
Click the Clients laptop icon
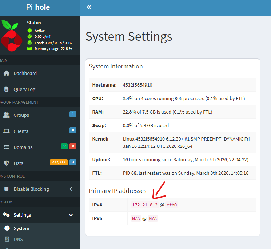coord(6,131)
